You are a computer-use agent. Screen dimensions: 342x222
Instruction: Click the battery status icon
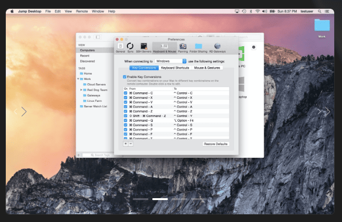[x=272, y=11]
